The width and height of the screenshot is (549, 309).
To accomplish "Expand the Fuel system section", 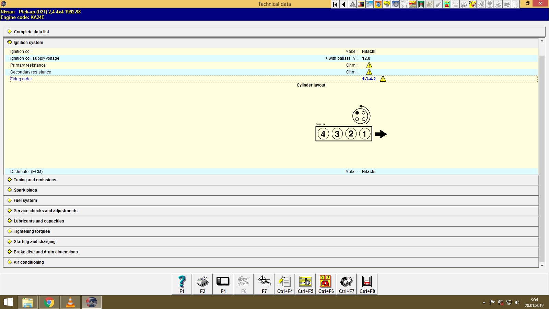I will [25, 200].
